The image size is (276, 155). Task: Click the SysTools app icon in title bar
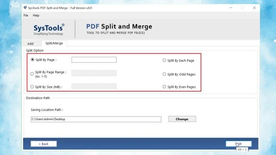click(25, 8)
